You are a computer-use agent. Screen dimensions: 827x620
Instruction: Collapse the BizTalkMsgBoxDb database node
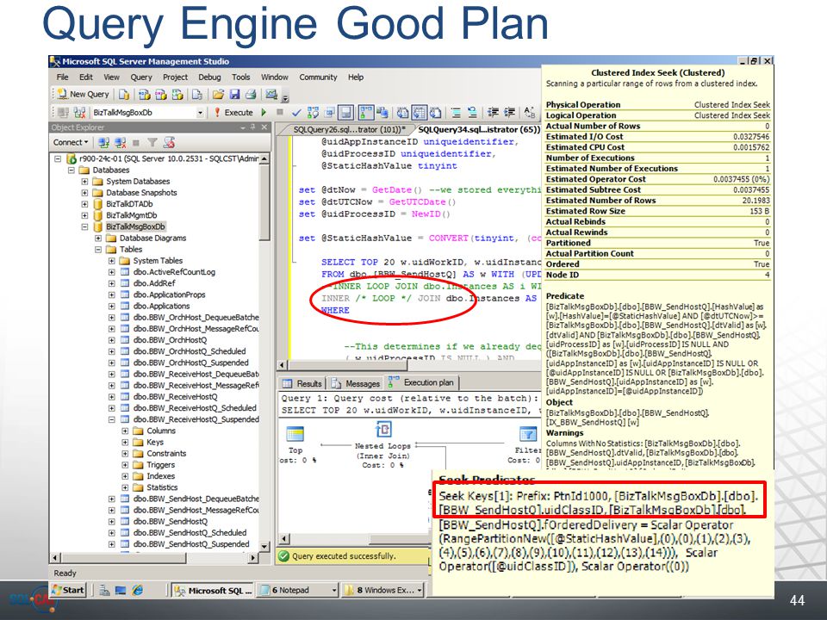point(84,226)
